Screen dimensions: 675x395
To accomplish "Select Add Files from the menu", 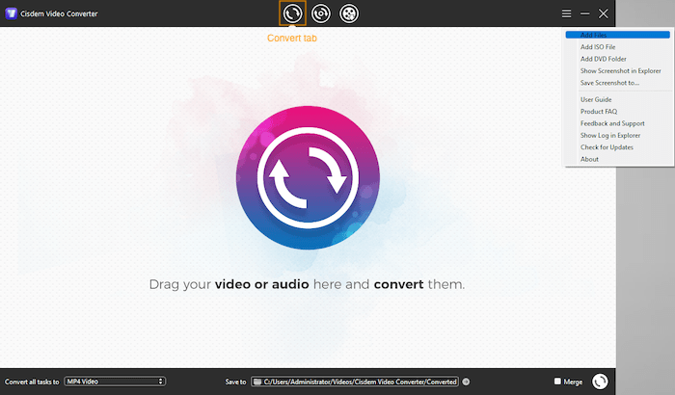I will 618,35.
